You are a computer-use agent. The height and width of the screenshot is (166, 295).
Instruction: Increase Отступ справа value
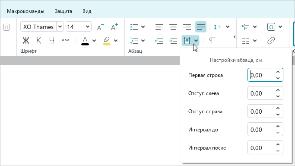(278, 108)
